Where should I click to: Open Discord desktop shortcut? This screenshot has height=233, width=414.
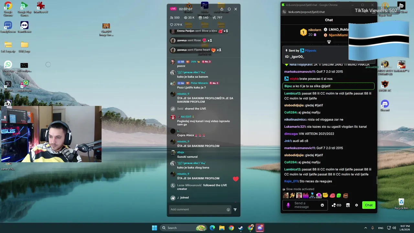[x=385, y=105]
